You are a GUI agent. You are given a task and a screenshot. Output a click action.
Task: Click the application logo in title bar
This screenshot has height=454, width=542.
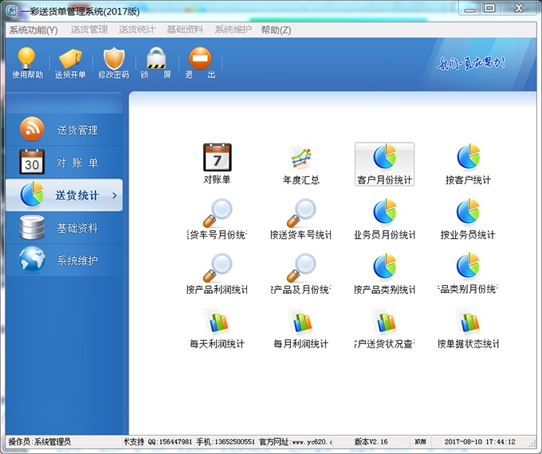[x=12, y=10]
